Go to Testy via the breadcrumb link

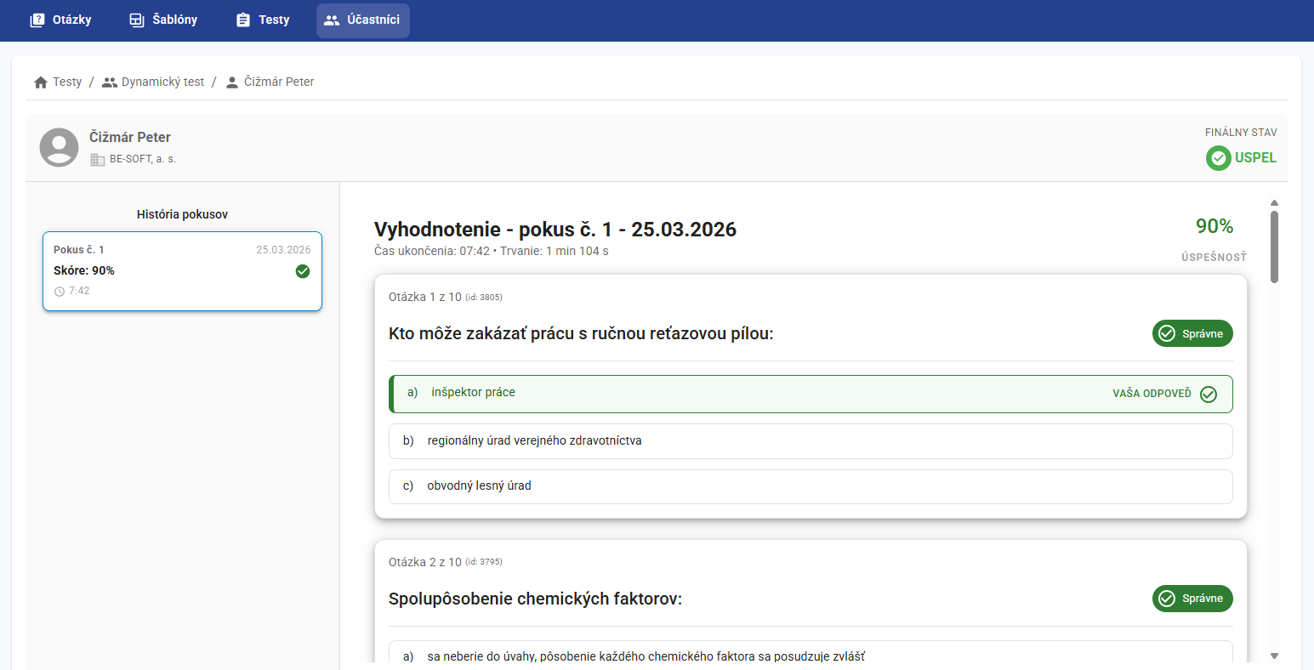(x=67, y=82)
